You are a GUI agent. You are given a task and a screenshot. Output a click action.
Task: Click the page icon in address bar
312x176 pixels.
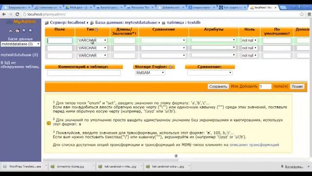pyautogui.click(x=25, y=14)
